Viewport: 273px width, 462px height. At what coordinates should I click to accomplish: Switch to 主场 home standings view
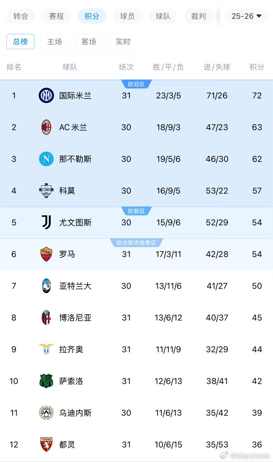(x=55, y=41)
